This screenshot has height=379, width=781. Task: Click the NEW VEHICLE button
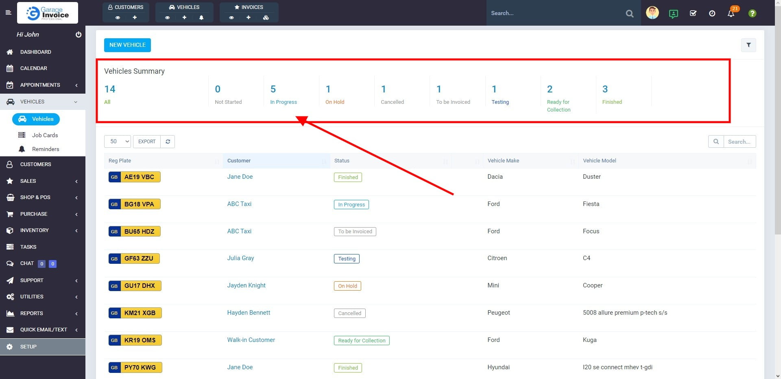pyautogui.click(x=127, y=45)
